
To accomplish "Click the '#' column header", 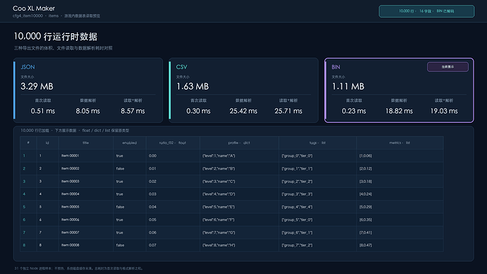I will (x=28, y=143).
